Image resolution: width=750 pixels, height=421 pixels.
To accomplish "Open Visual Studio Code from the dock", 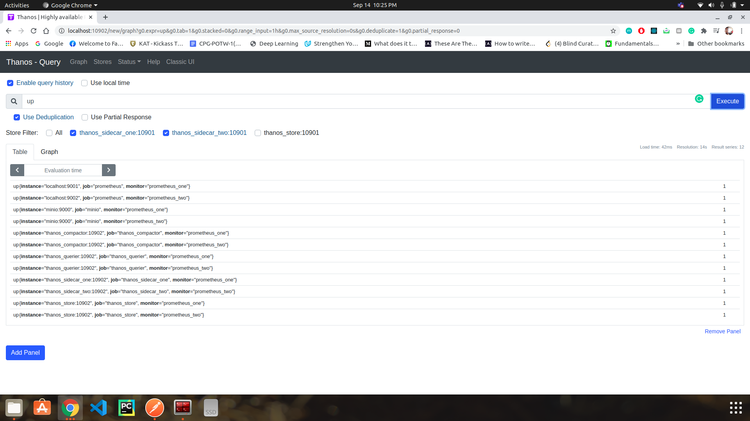I will coord(98,408).
